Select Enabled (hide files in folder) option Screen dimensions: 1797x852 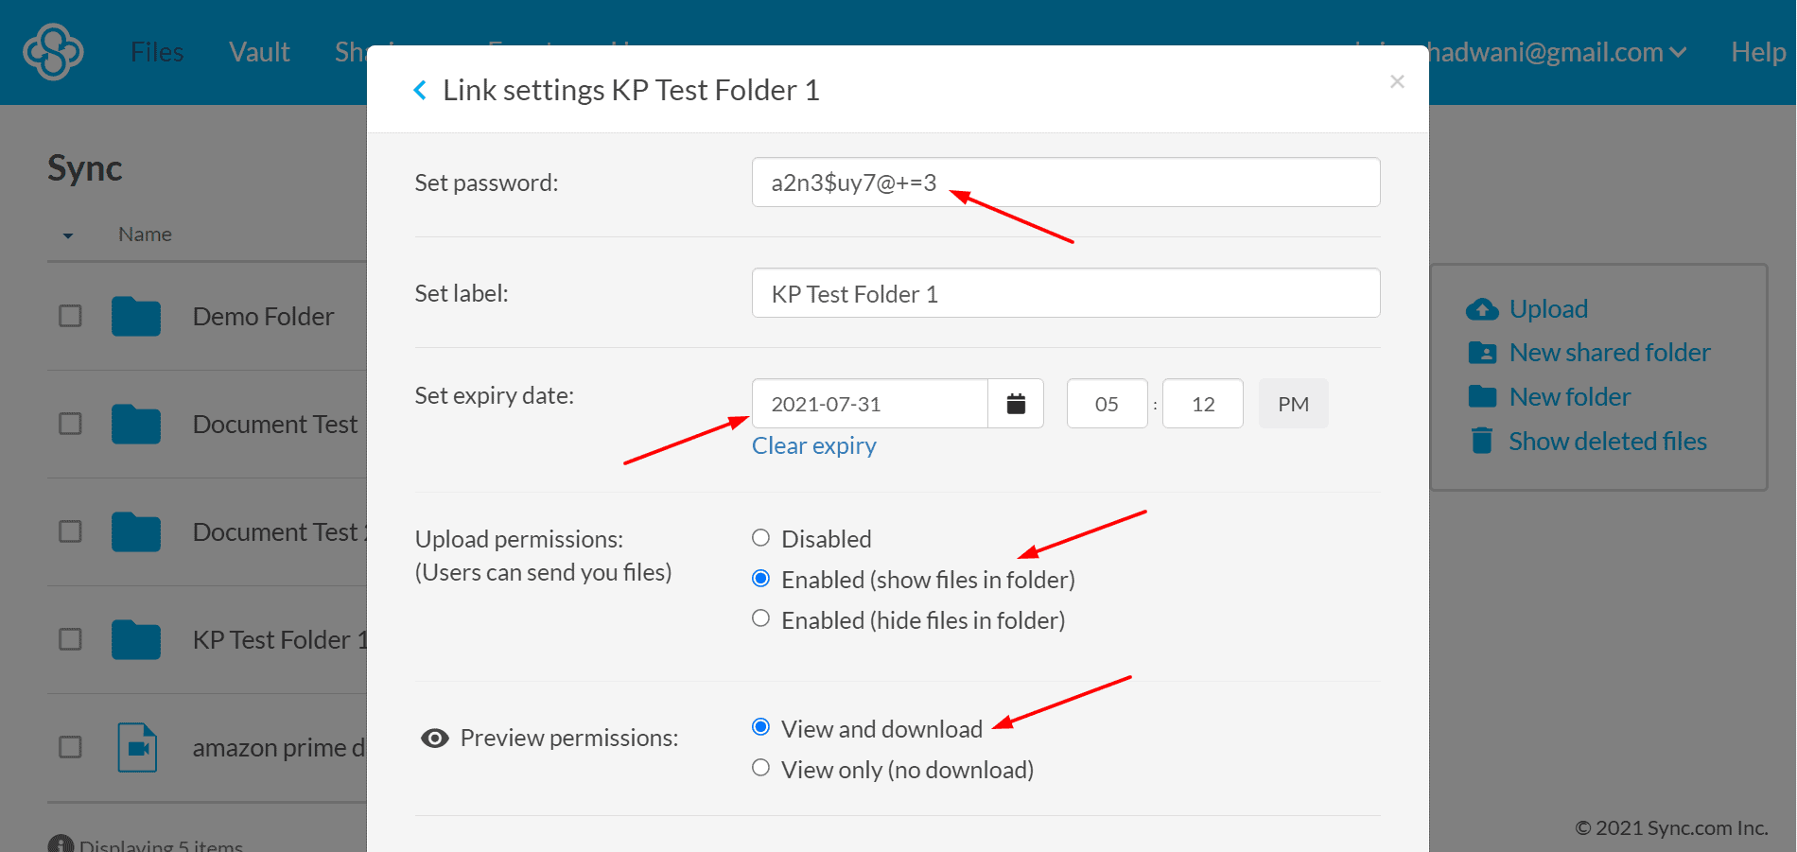[x=761, y=618]
